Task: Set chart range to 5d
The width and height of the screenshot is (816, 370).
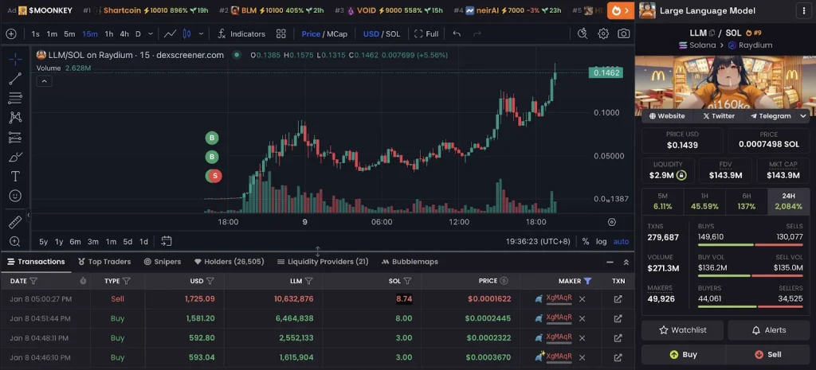Action: 127,242
